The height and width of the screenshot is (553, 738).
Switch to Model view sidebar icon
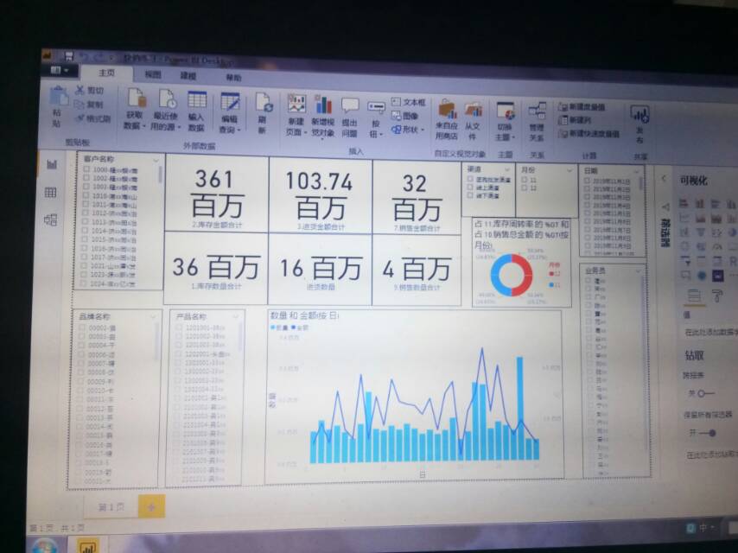(x=50, y=219)
